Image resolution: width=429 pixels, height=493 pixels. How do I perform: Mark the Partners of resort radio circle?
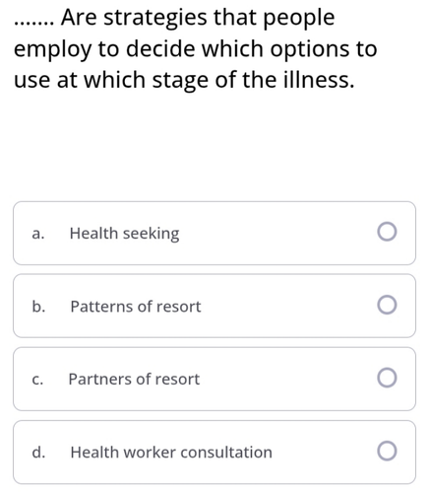(x=387, y=378)
